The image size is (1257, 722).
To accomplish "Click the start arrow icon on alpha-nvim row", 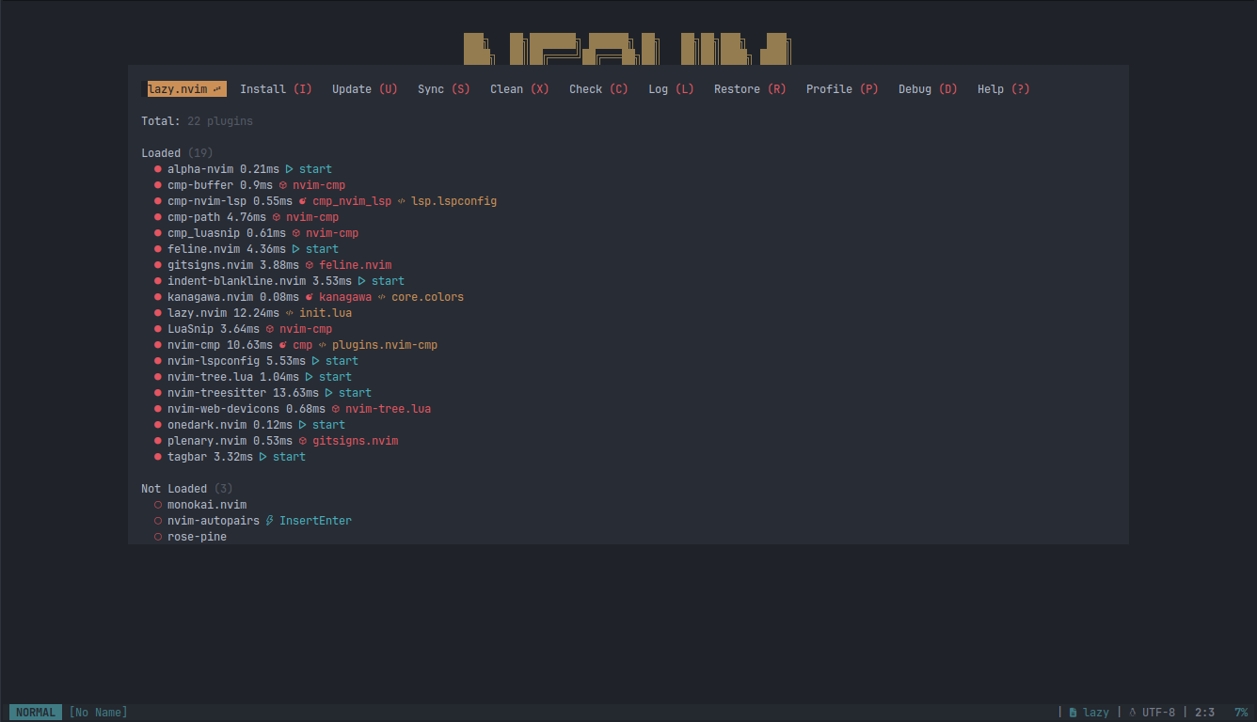I will (x=290, y=169).
